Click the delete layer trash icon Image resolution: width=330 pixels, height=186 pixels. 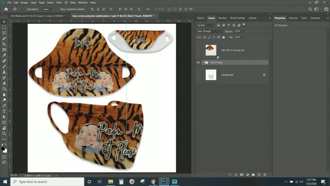[265, 175]
